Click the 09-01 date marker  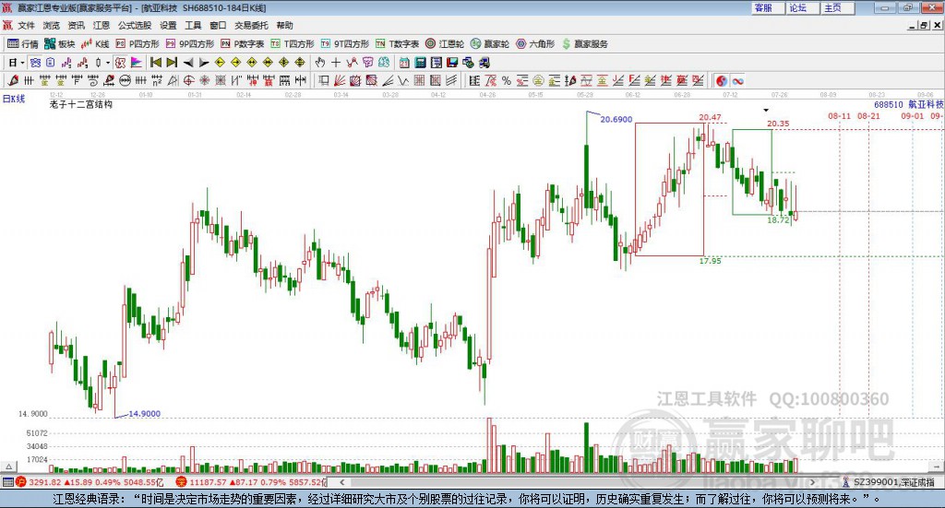click(x=912, y=116)
